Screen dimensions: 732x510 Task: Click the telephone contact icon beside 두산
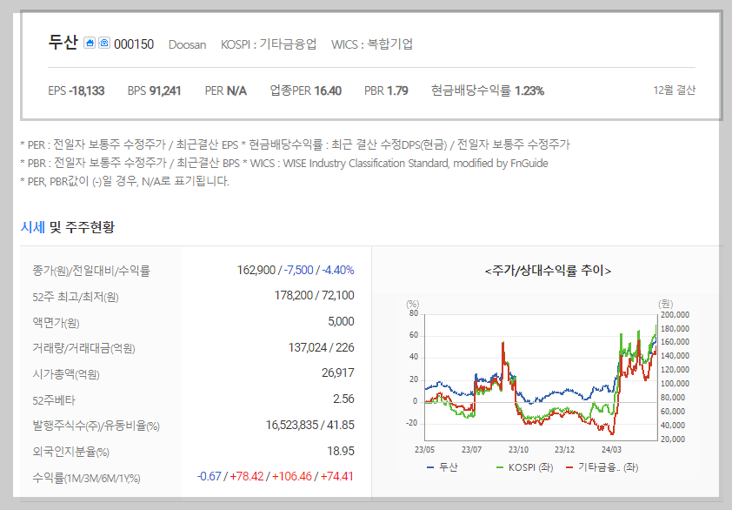(104, 43)
